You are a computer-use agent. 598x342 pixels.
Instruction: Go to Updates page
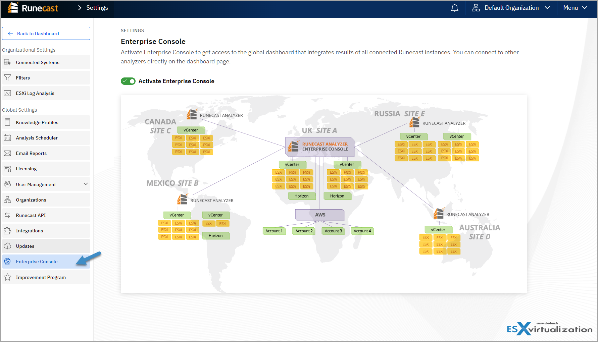(46, 246)
